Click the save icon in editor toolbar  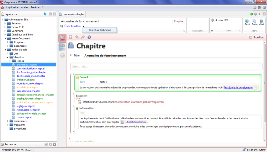(x=70, y=37)
